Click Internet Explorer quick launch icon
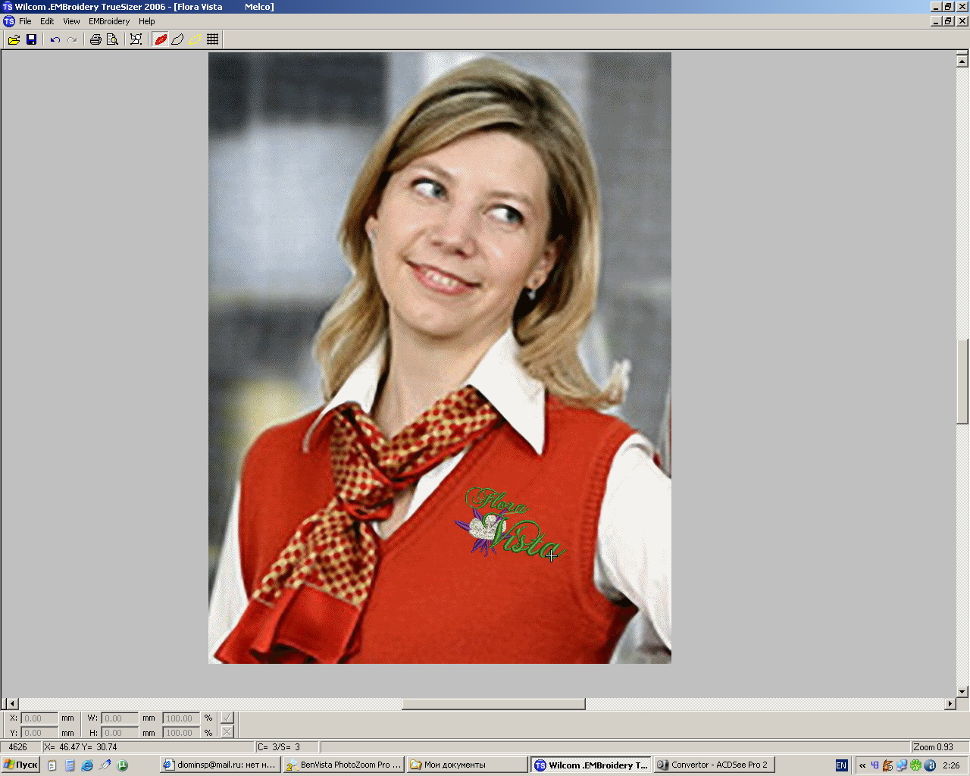Image resolution: width=970 pixels, height=776 pixels. 87,765
